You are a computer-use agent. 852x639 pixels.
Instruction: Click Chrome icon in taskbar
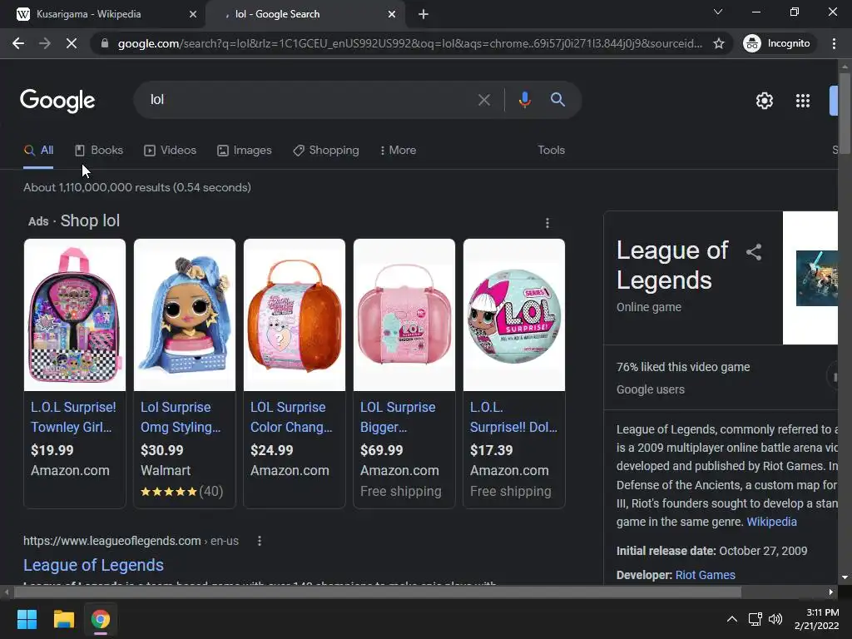tap(101, 619)
